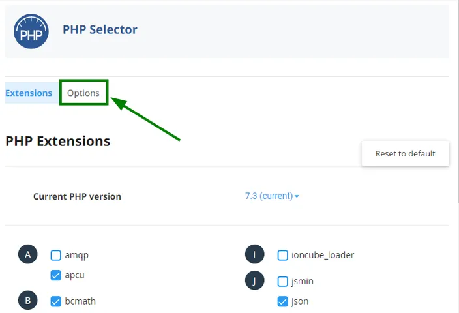459x313 pixels.
Task: Uncheck the bcmath extension
Action: click(x=55, y=301)
